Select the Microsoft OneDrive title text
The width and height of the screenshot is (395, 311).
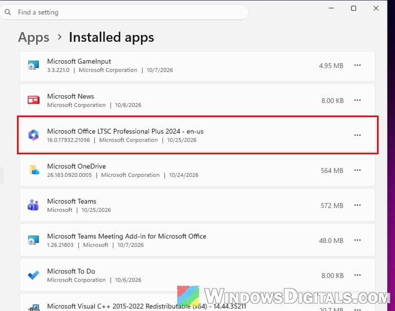(76, 166)
